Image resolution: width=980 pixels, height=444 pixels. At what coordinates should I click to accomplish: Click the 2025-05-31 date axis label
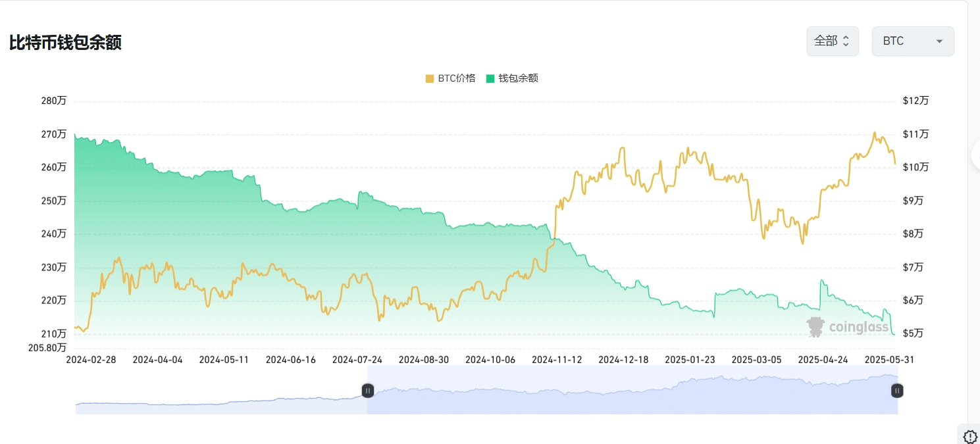coord(889,360)
